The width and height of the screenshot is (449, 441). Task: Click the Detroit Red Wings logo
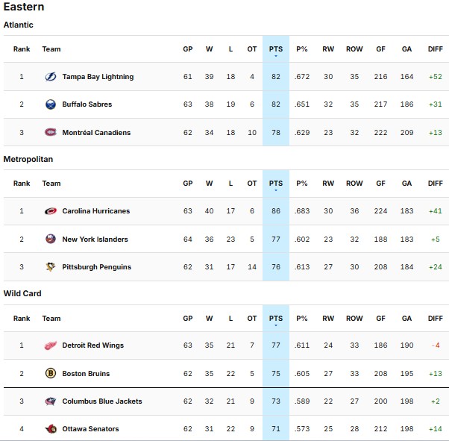tap(51, 345)
